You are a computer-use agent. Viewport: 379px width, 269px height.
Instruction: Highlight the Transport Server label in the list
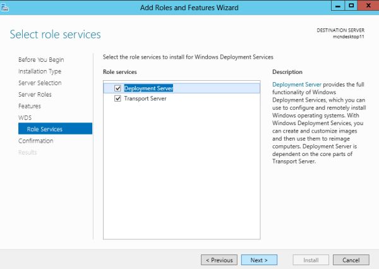pyautogui.click(x=145, y=99)
